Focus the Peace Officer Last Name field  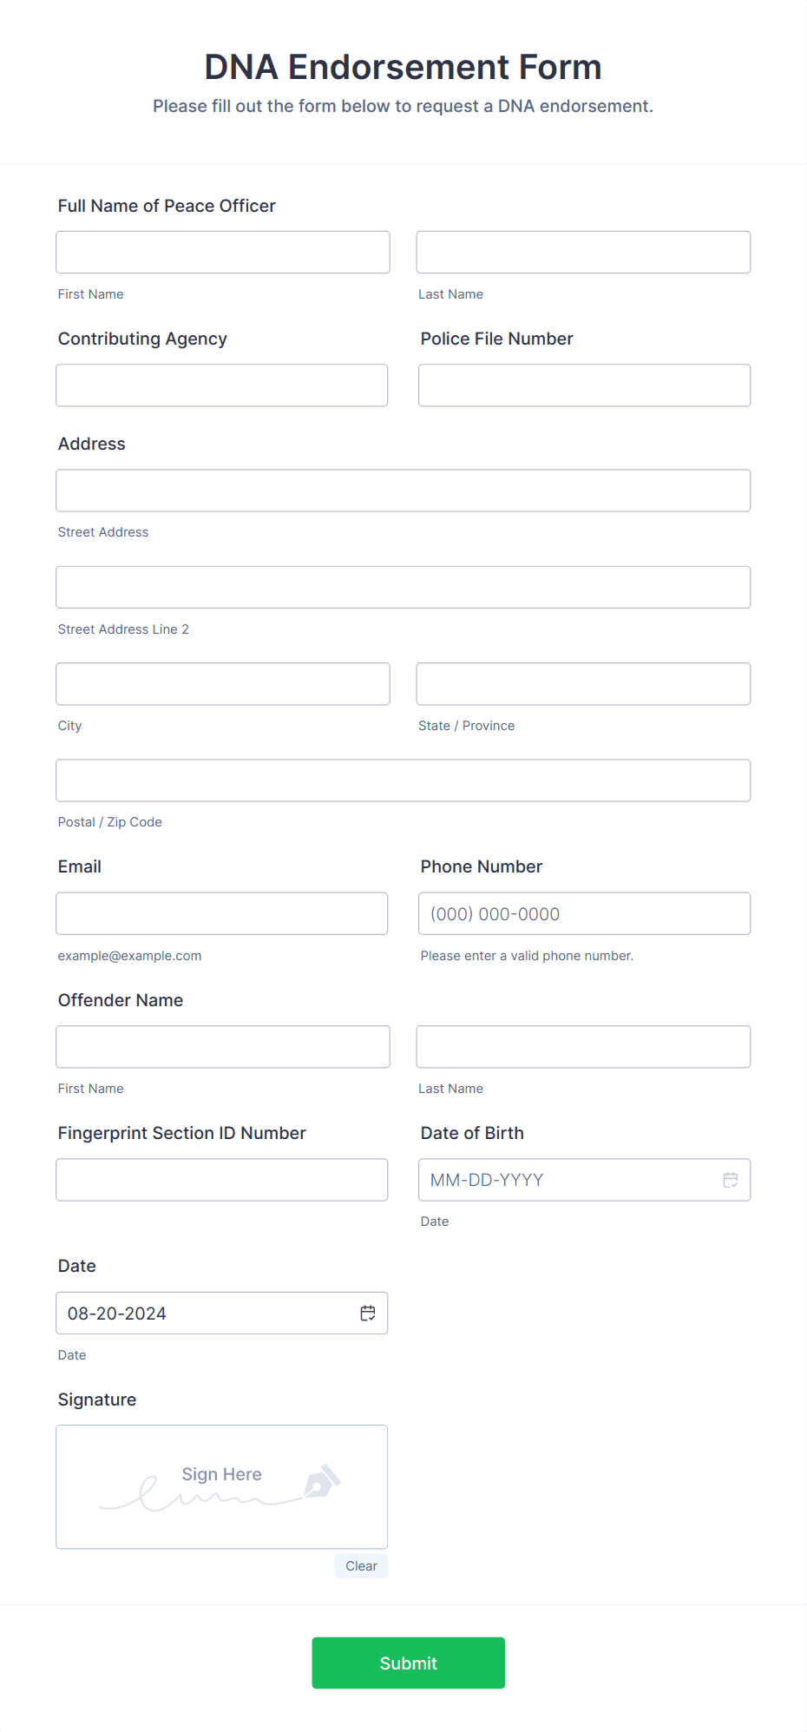(583, 252)
